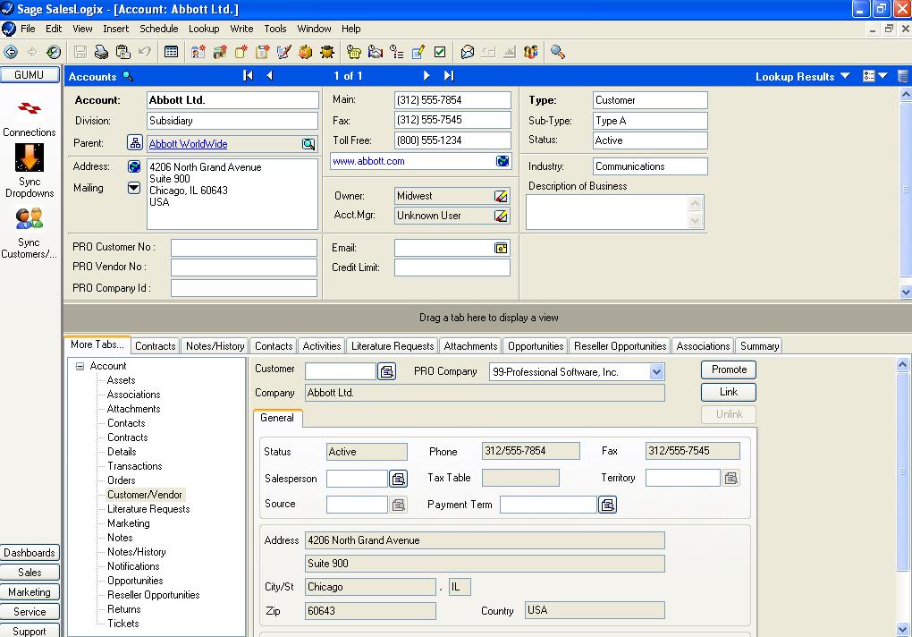Viewport: 912px width, 637px height.
Task: Follow the Abbott WorldWide parent link
Action: [x=188, y=144]
